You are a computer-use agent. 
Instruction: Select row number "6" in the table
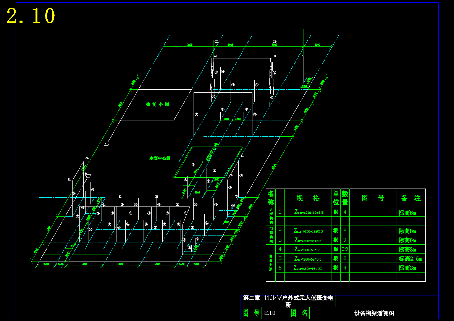pyautogui.click(x=280, y=268)
